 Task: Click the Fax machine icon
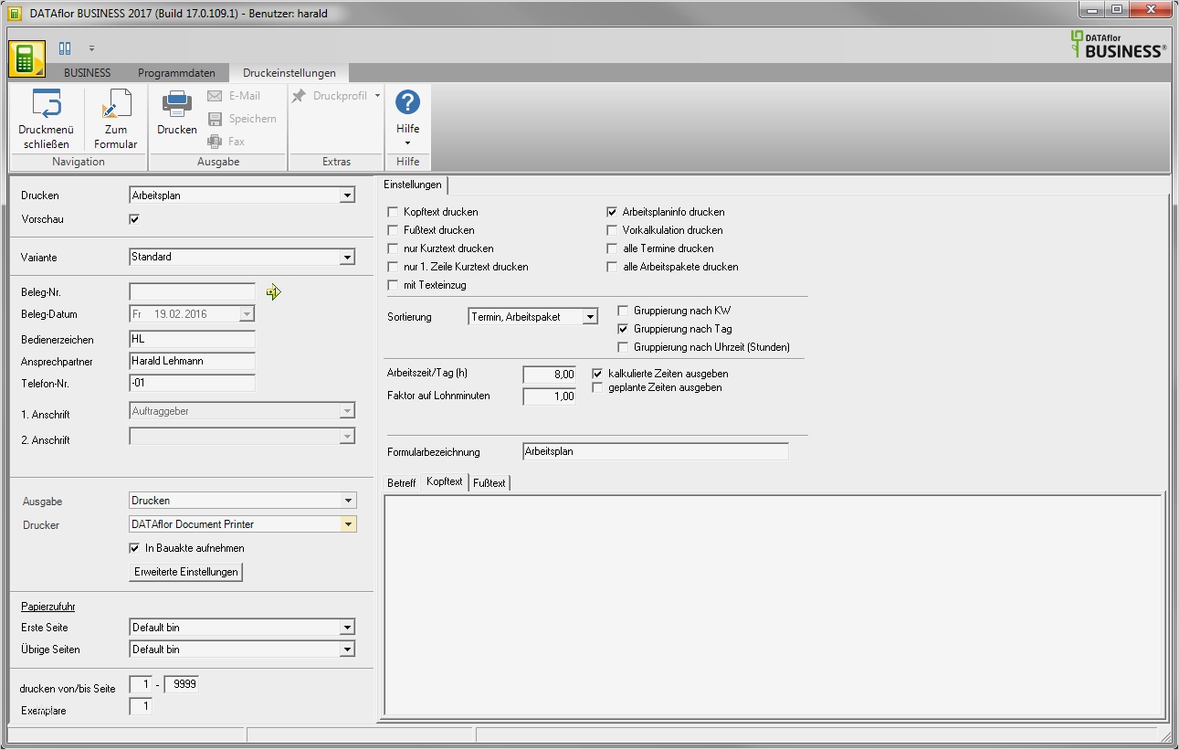(x=215, y=142)
